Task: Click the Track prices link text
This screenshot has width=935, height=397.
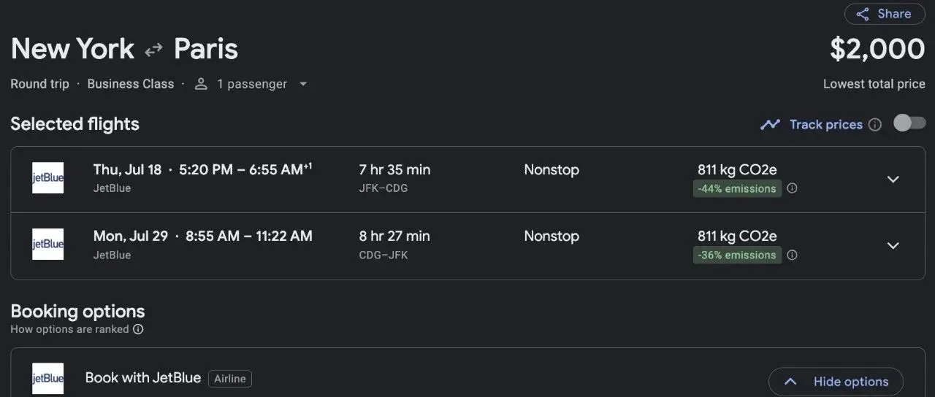Action: click(x=825, y=125)
